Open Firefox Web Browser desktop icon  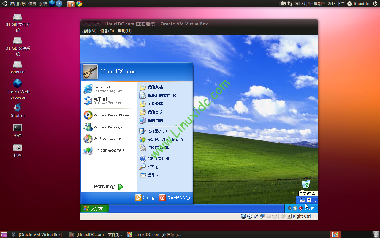(18, 89)
